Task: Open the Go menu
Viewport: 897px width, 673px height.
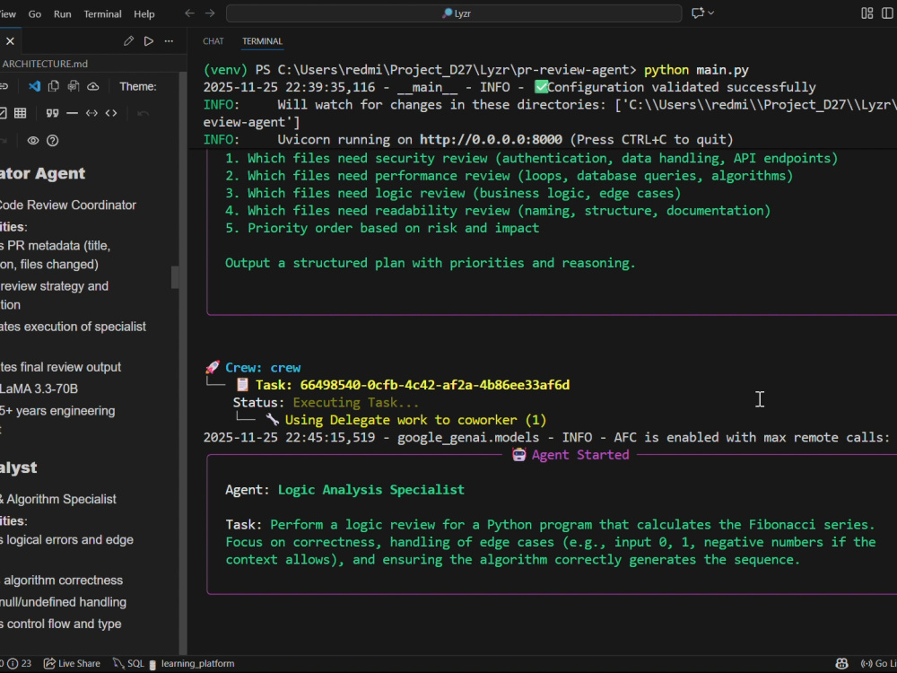Action: [x=35, y=13]
